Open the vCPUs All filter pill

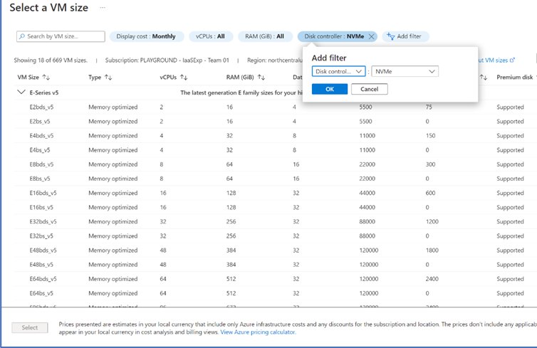[211, 36]
